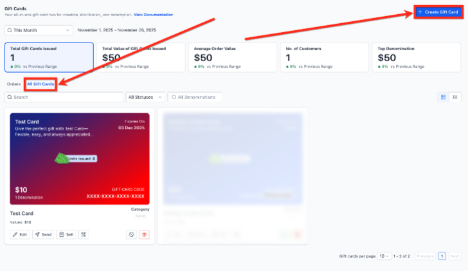Click the settings icon beside Sell on Test Card
Viewport: 468px width, 271px height.
[84, 234]
